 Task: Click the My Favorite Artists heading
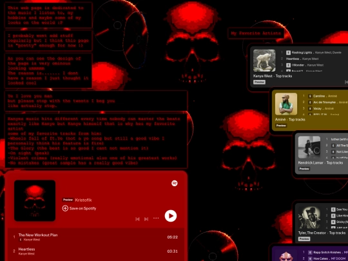[x=256, y=34]
